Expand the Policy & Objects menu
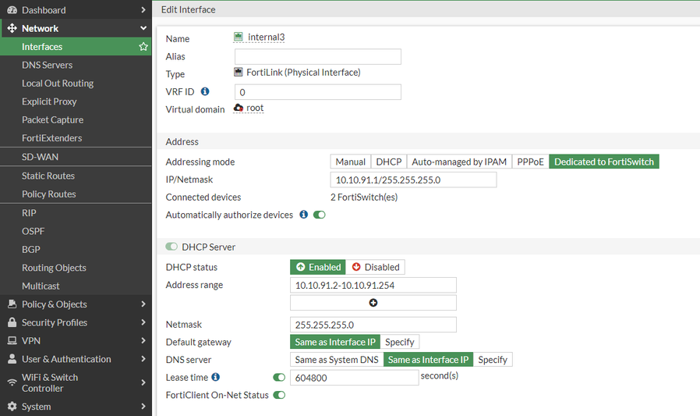The width and height of the screenshot is (700, 416). click(x=143, y=304)
